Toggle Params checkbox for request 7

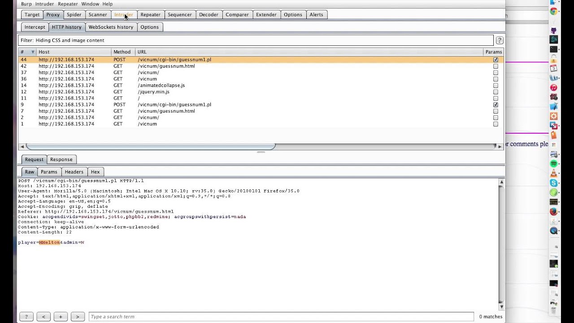(496, 111)
